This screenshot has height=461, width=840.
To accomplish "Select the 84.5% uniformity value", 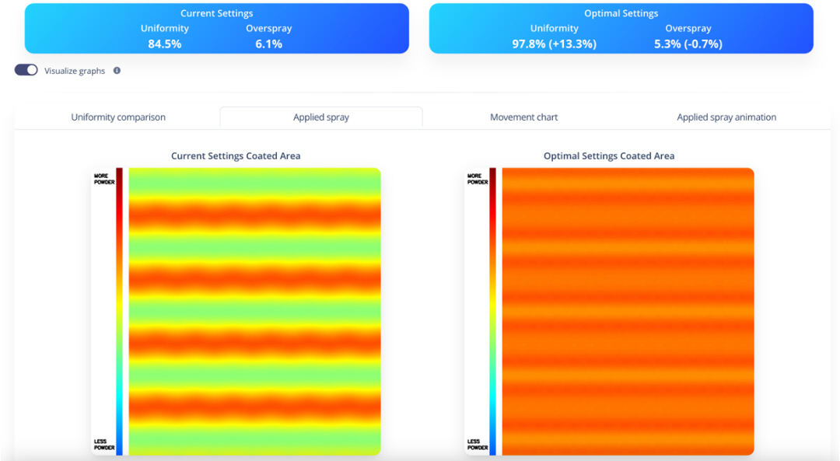I will [165, 44].
